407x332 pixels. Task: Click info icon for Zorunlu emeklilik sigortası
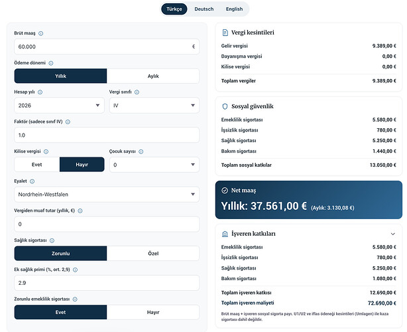pos(75,299)
